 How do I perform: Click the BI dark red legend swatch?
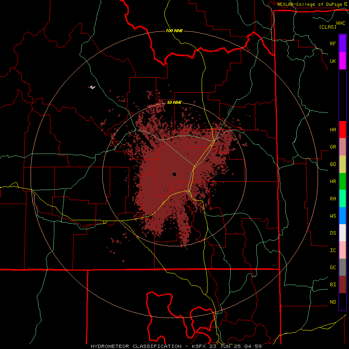[x=342, y=285]
